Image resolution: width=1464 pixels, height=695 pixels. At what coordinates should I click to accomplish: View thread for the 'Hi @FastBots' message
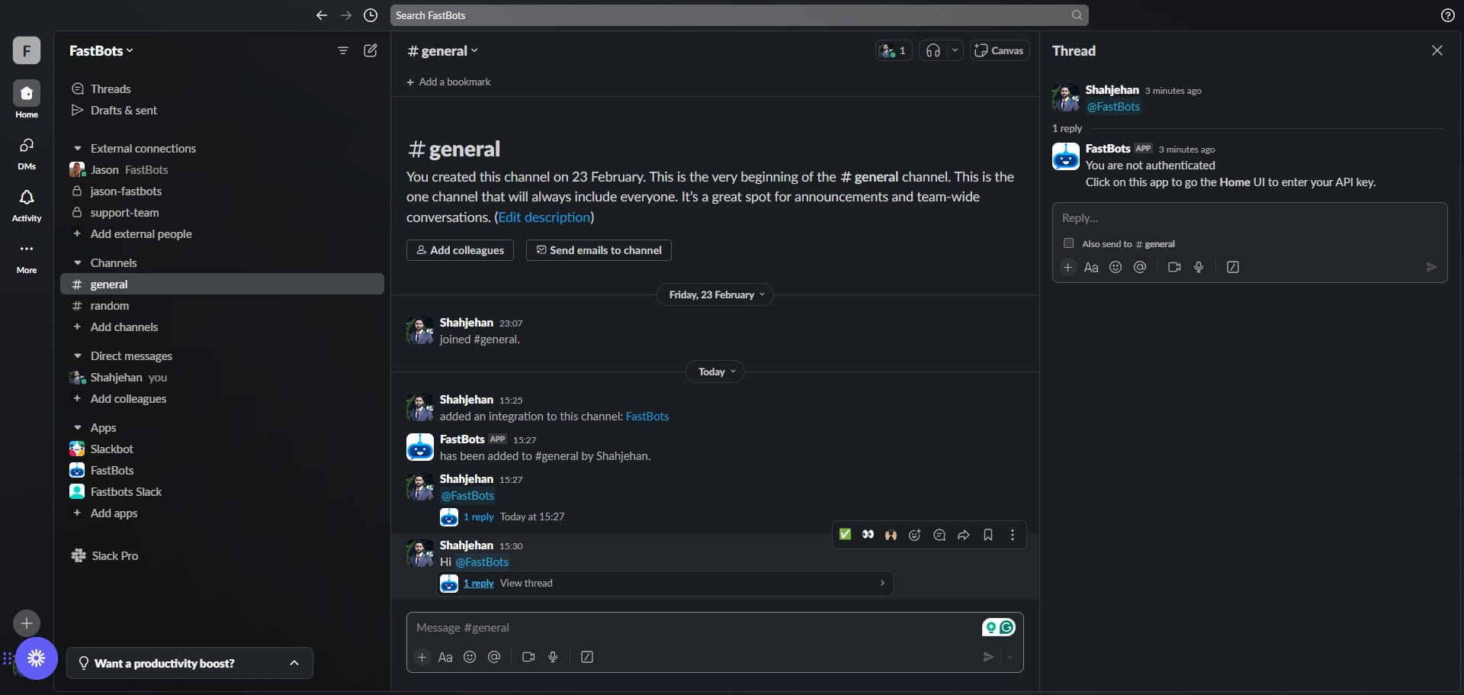pos(666,583)
